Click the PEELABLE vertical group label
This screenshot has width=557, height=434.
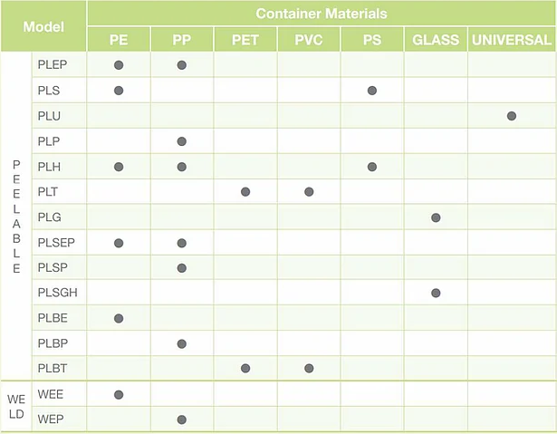(15, 217)
